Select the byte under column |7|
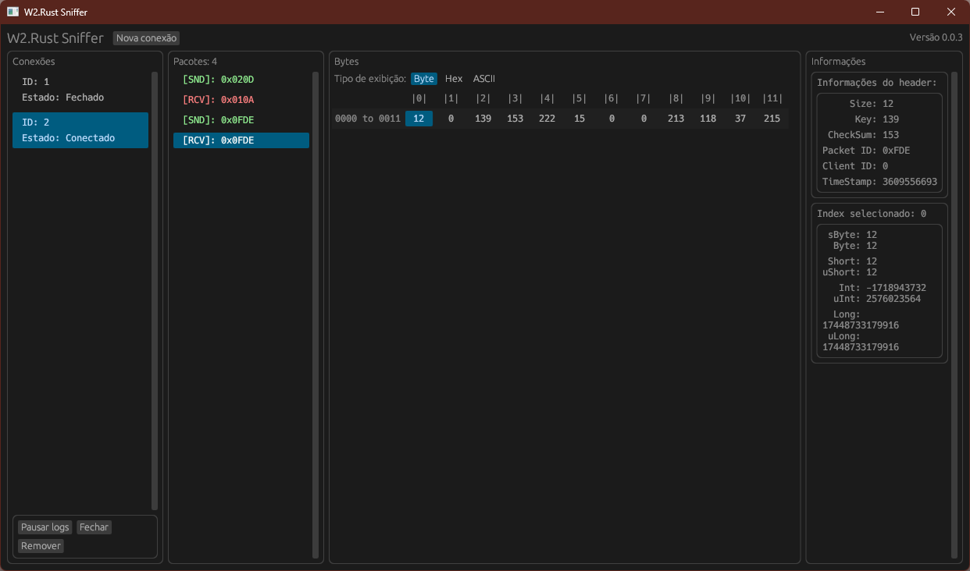 point(644,119)
